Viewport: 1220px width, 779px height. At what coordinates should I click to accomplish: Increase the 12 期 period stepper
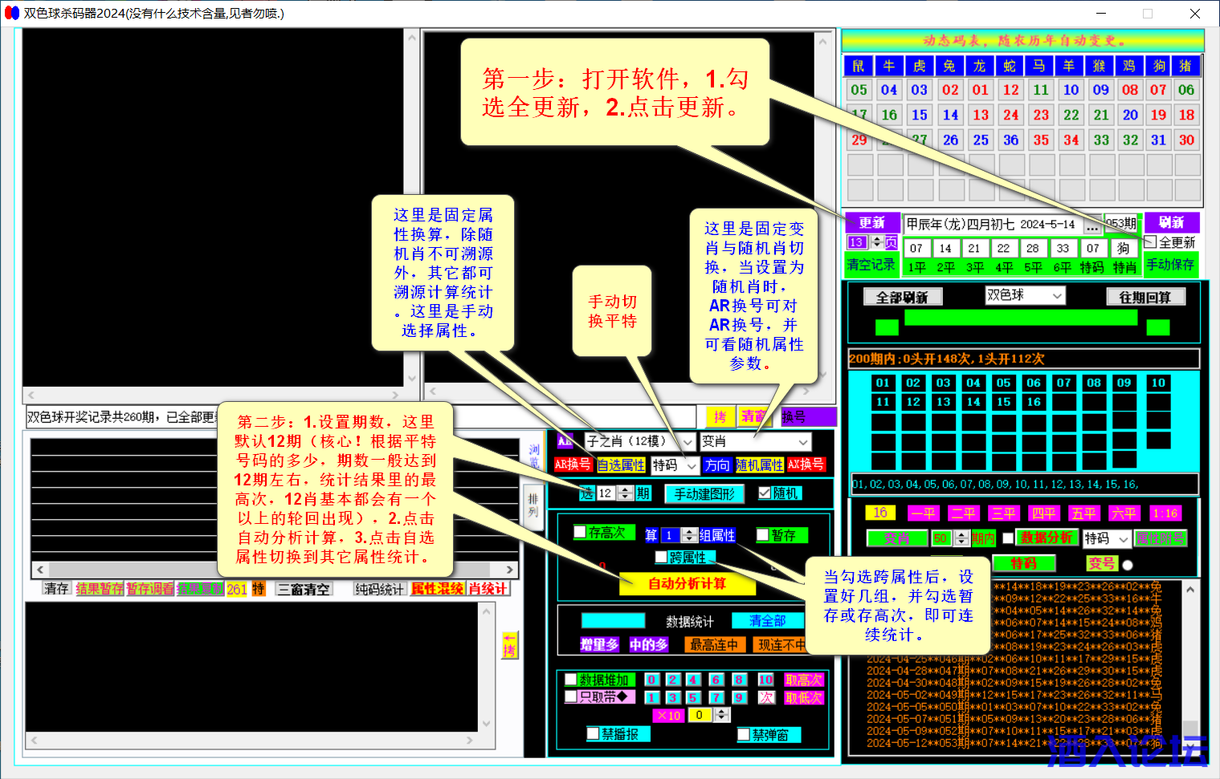625,490
